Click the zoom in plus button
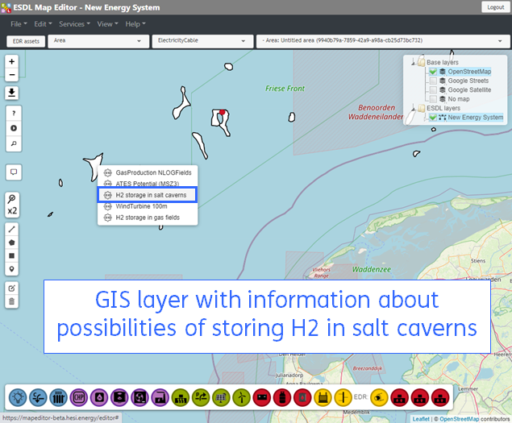The width and height of the screenshot is (512, 423). (11, 61)
